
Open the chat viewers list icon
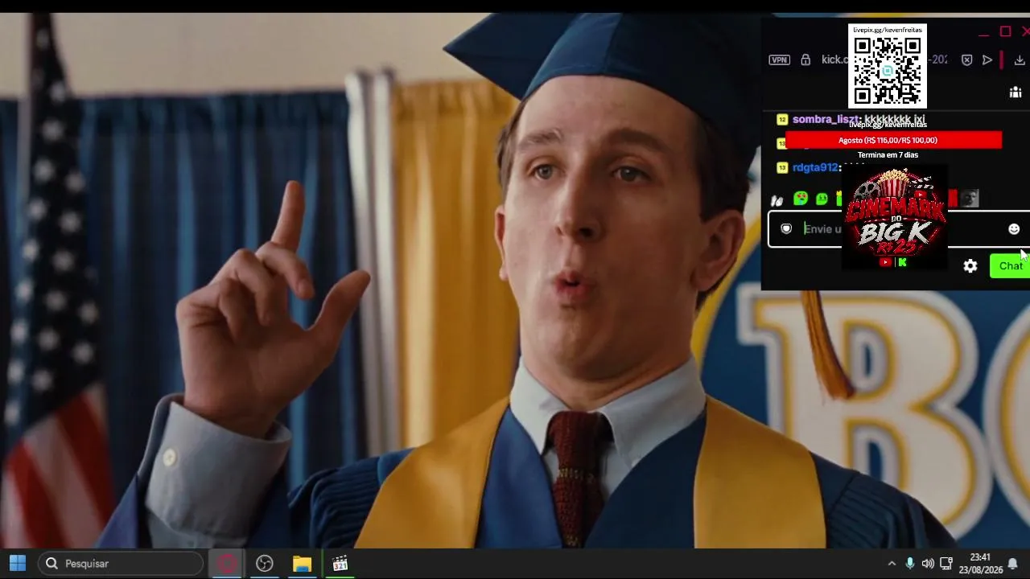1016,92
